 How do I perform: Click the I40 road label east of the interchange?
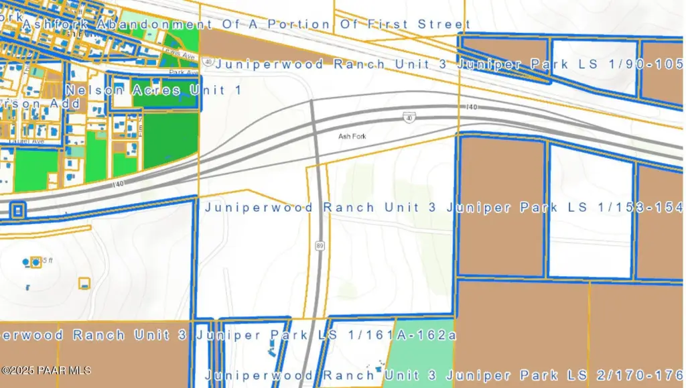472,107
